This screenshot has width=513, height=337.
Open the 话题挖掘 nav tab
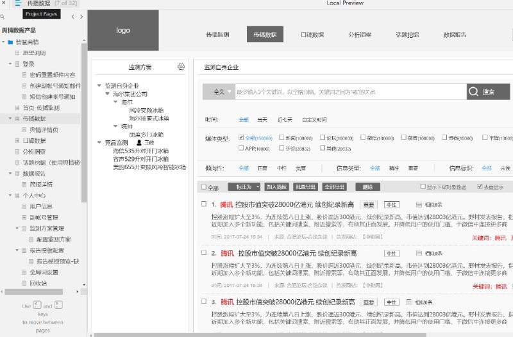pos(407,35)
